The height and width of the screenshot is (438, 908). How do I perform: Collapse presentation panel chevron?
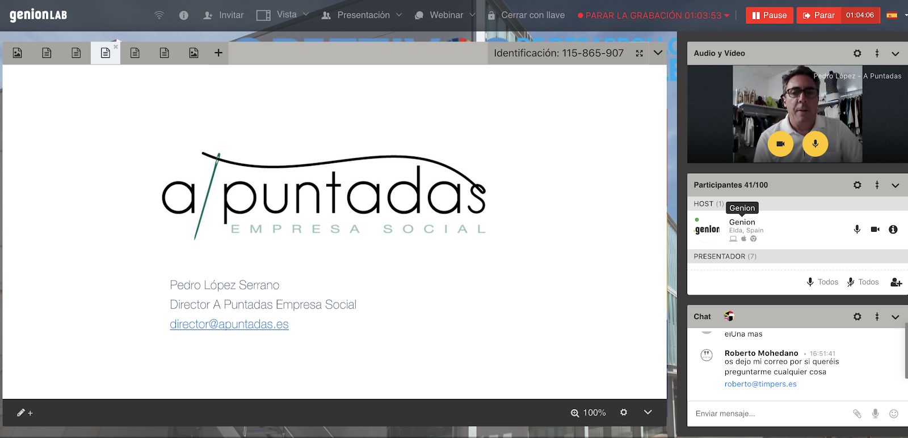tap(658, 53)
